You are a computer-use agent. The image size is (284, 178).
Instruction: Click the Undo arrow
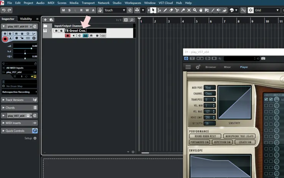4,10
